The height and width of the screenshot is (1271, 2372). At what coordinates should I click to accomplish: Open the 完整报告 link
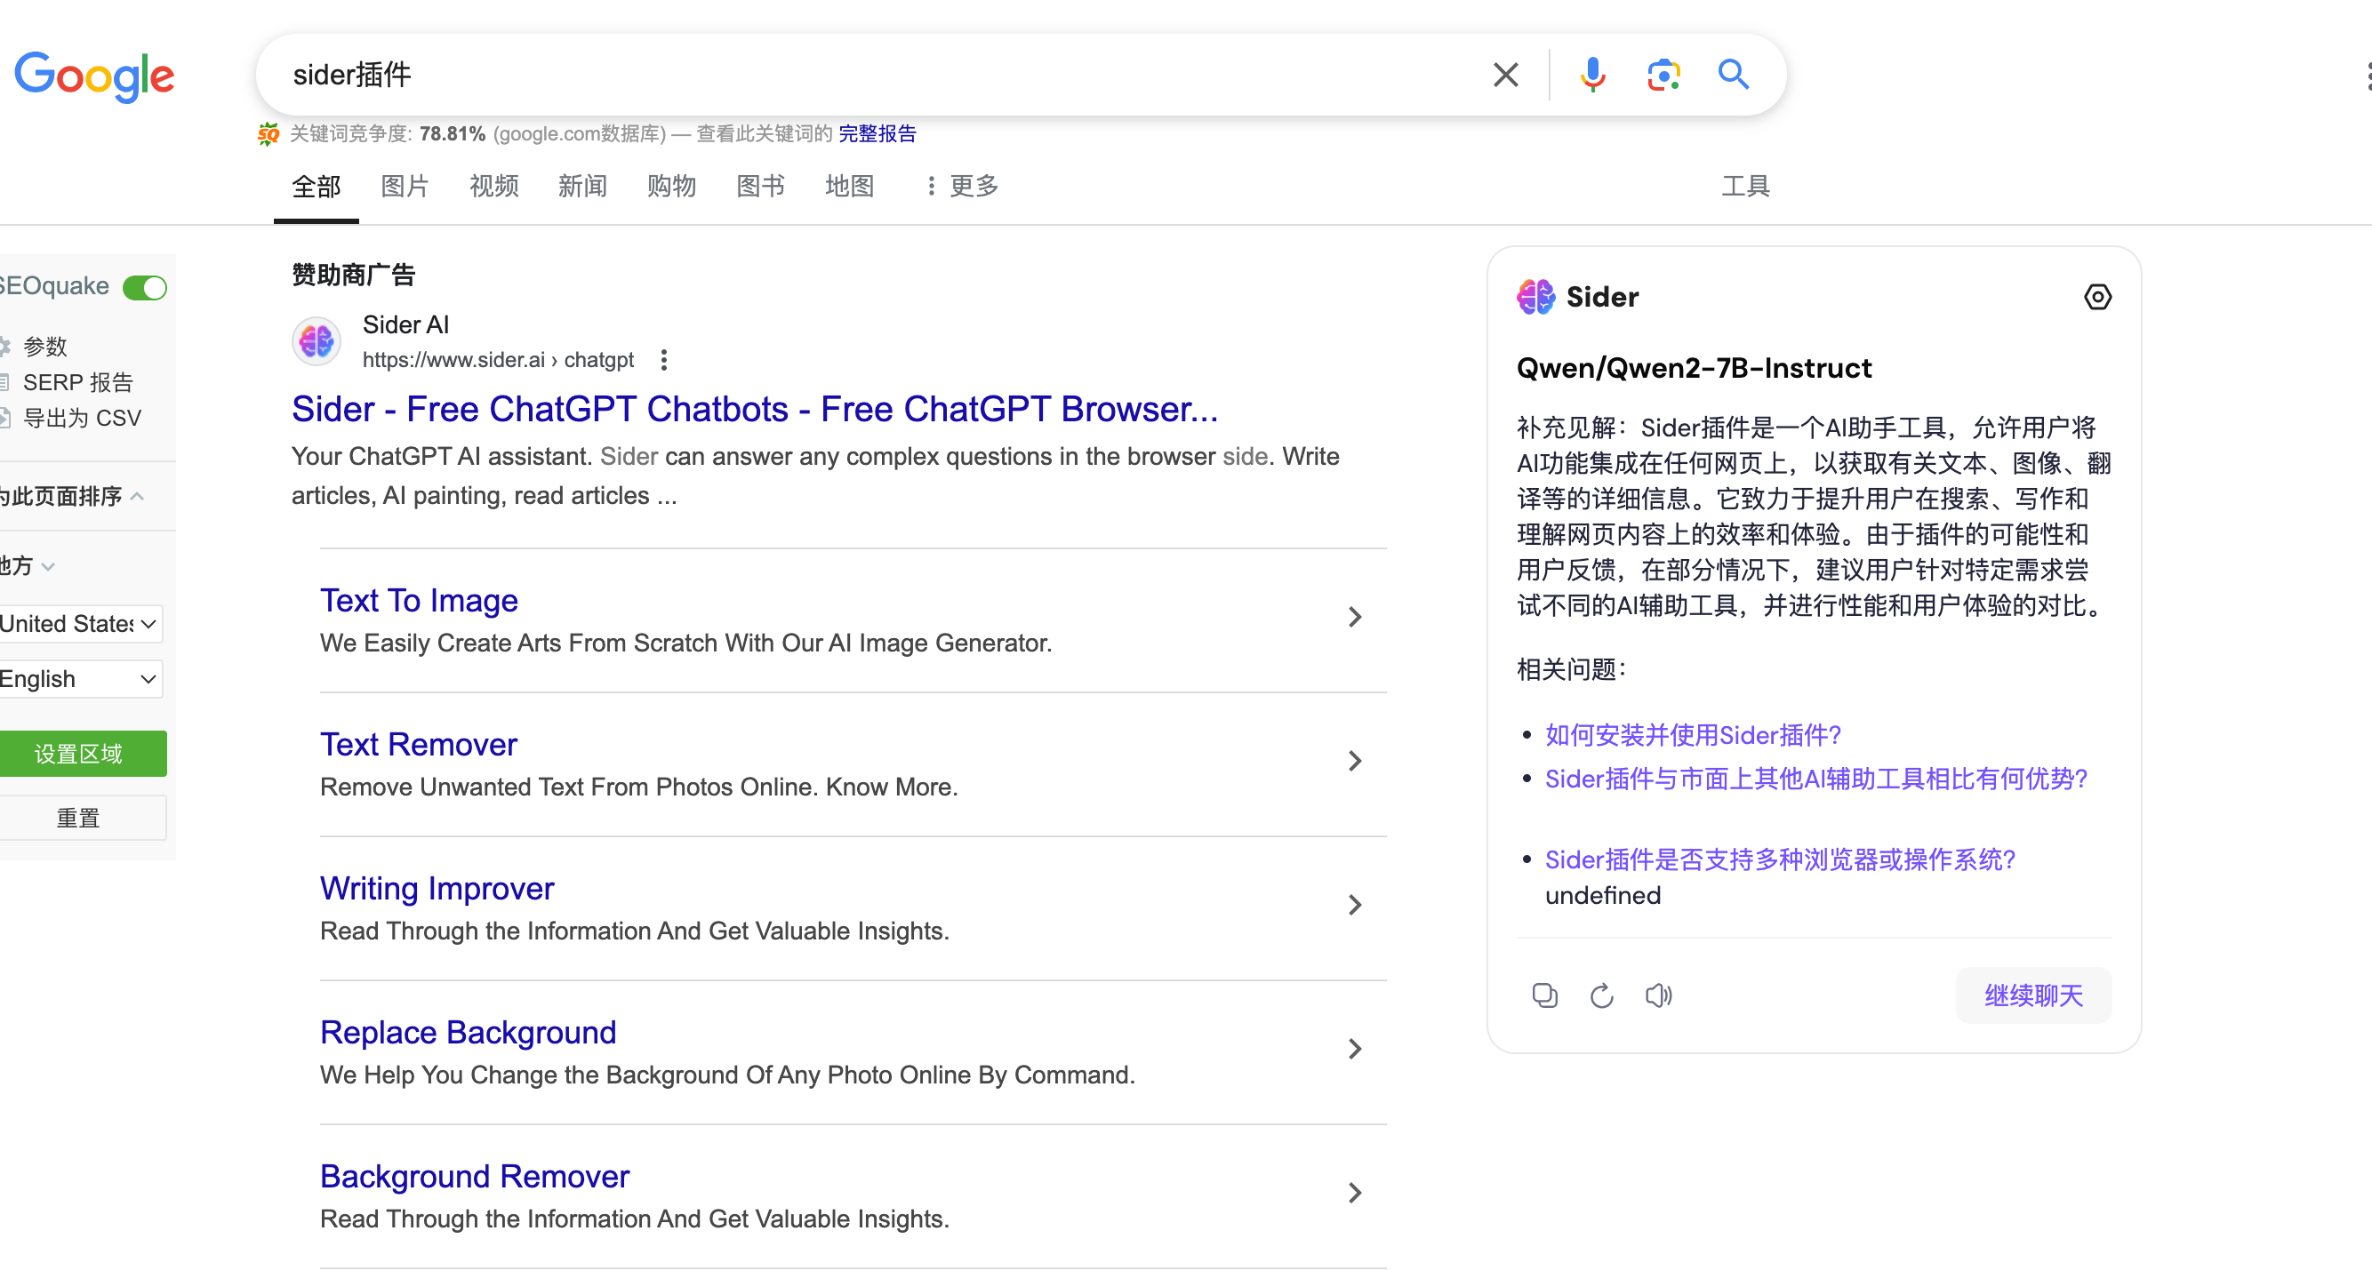pyautogui.click(x=877, y=134)
